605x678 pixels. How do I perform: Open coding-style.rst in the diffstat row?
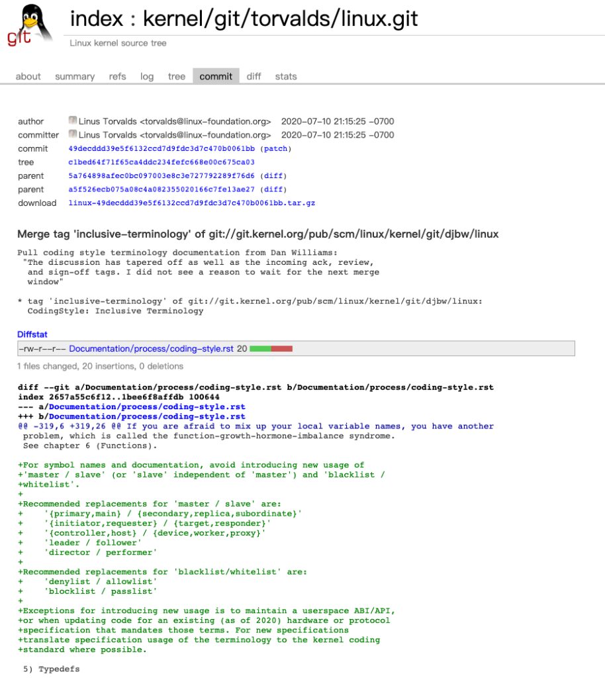click(151, 348)
